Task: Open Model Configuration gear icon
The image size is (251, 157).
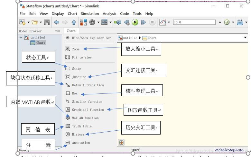Action: click(x=92, y=22)
